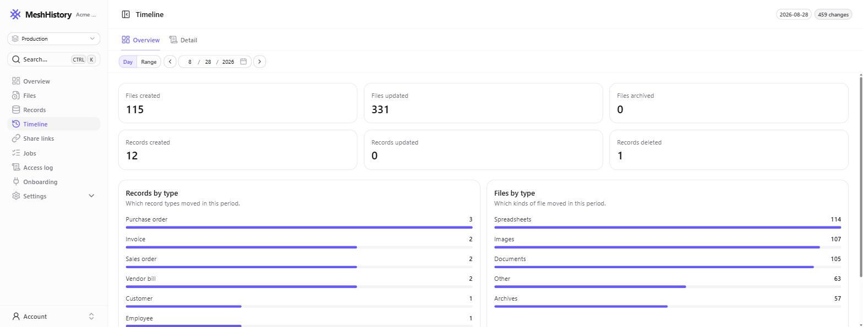Click the Share links chain icon
The height and width of the screenshot is (327, 863).
[16, 138]
